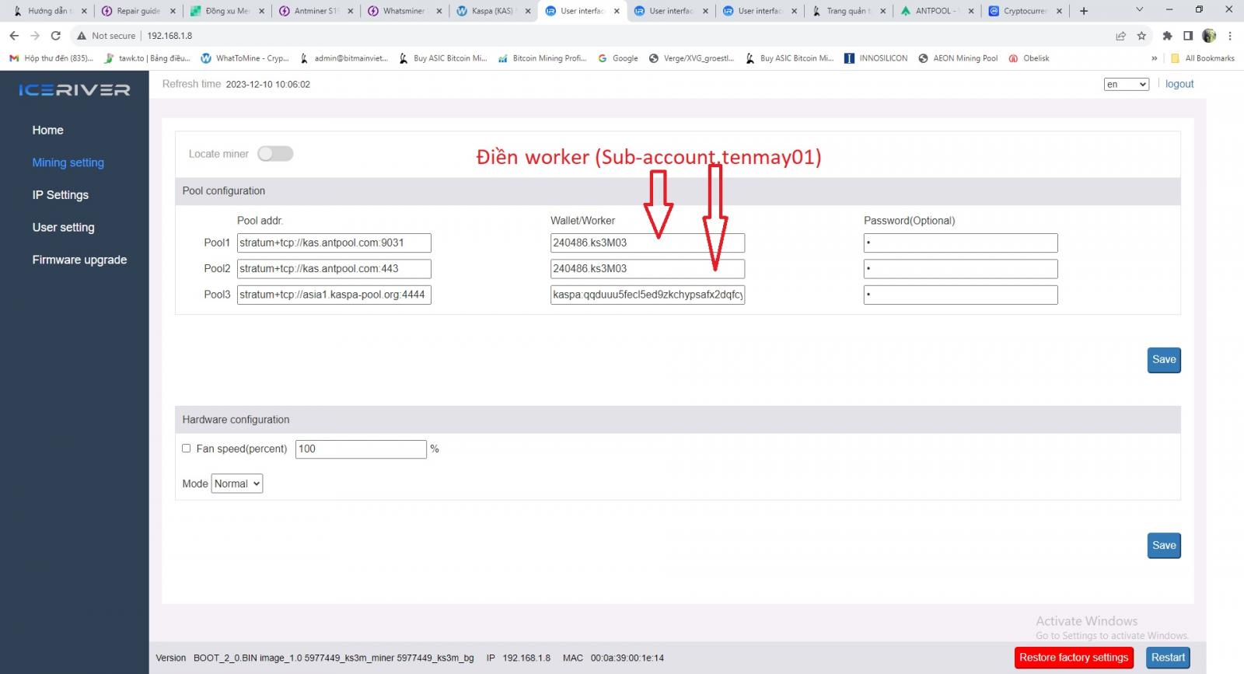
Task: Close the Kaspa (KAS) tab
Action: click(x=528, y=11)
